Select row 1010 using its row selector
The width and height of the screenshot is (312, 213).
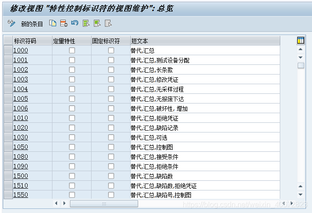click(x=8, y=118)
